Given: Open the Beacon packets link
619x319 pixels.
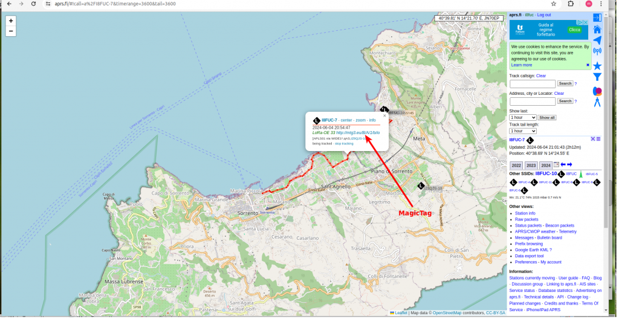Looking at the screenshot, I should (560, 225).
